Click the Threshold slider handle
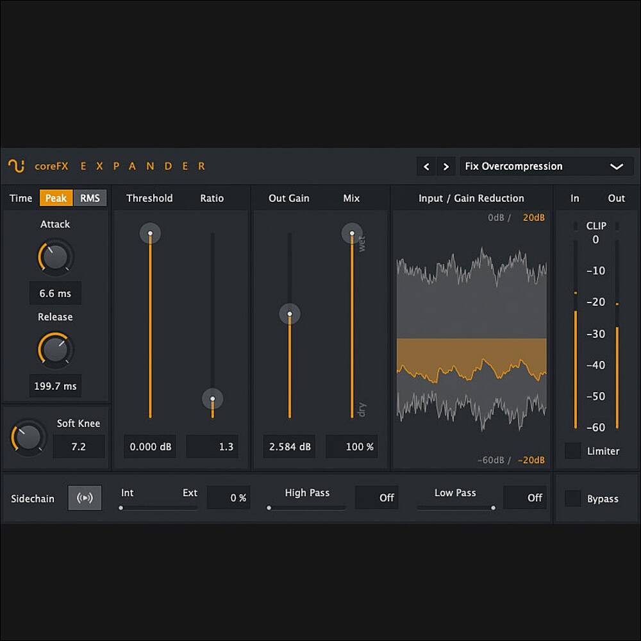Image resolution: width=641 pixels, height=641 pixels. [x=150, y=233]
